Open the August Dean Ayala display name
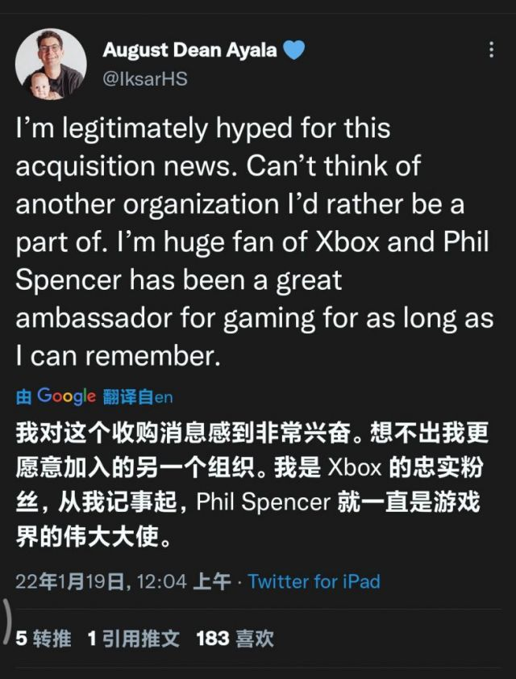The width and height of the screenshot is (516, 679). point(189,50)
